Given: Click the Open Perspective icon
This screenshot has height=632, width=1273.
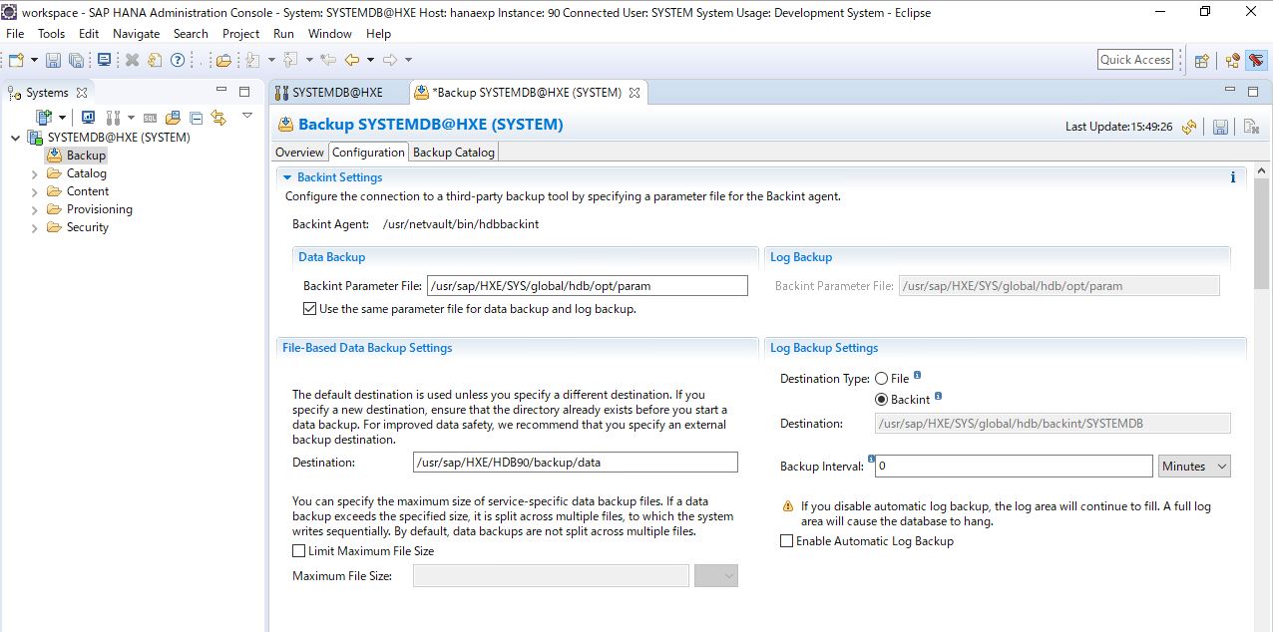Looking at the screenshot, I should (1202, 60).
